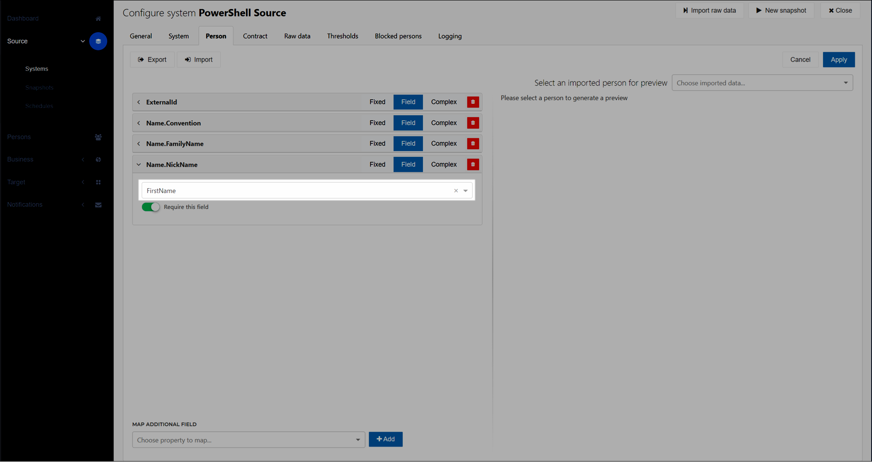This screenshot has height=462, width=872.
Task: Expand the Target sidebar menu
Action: click(x=83, y=182)
